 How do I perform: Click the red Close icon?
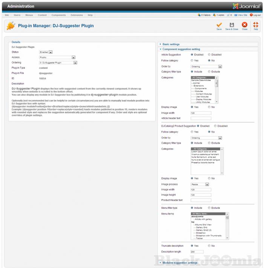[244, 25]
